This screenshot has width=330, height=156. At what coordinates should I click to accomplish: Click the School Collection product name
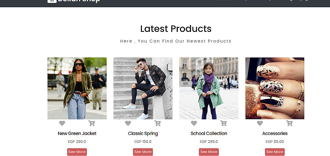[x=209, y=133]
